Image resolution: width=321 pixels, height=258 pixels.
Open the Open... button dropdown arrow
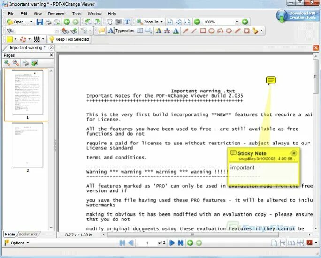(31, 22)
